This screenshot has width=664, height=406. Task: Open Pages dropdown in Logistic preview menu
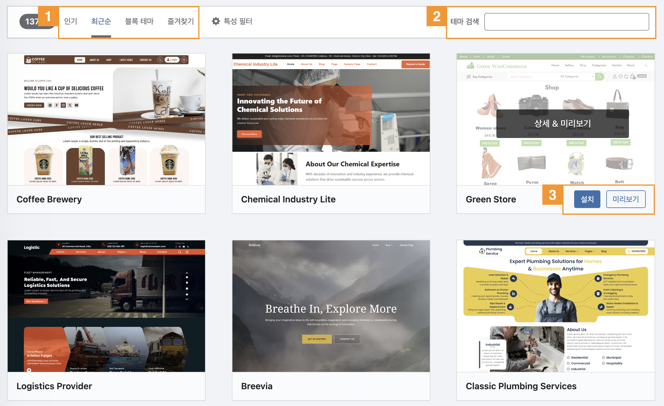coord(122,252)
